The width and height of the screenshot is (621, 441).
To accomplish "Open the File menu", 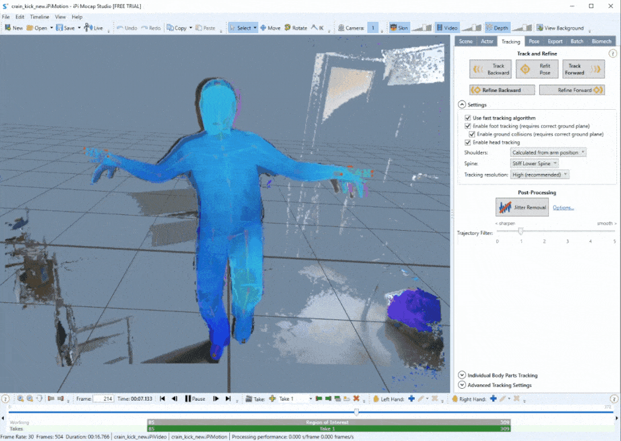I will pyautogui.click(x=6, y=17).
